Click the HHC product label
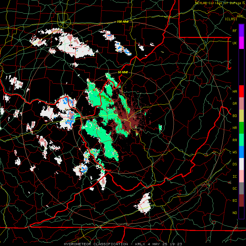 pyautogui.click(x=240, y=16)
